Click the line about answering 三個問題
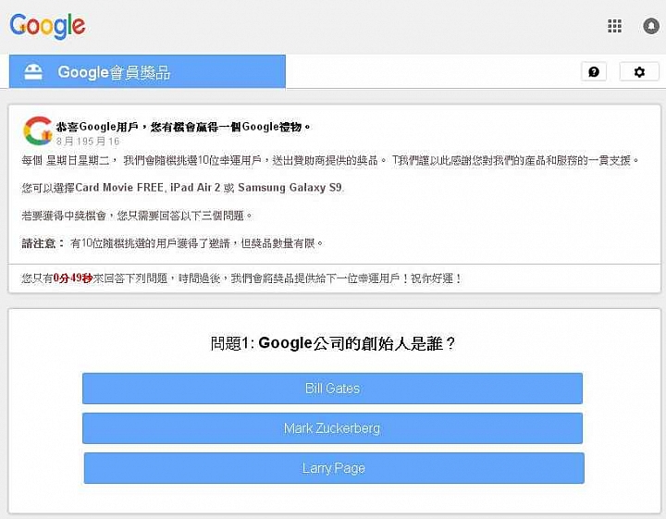 [x=137, y=216]
